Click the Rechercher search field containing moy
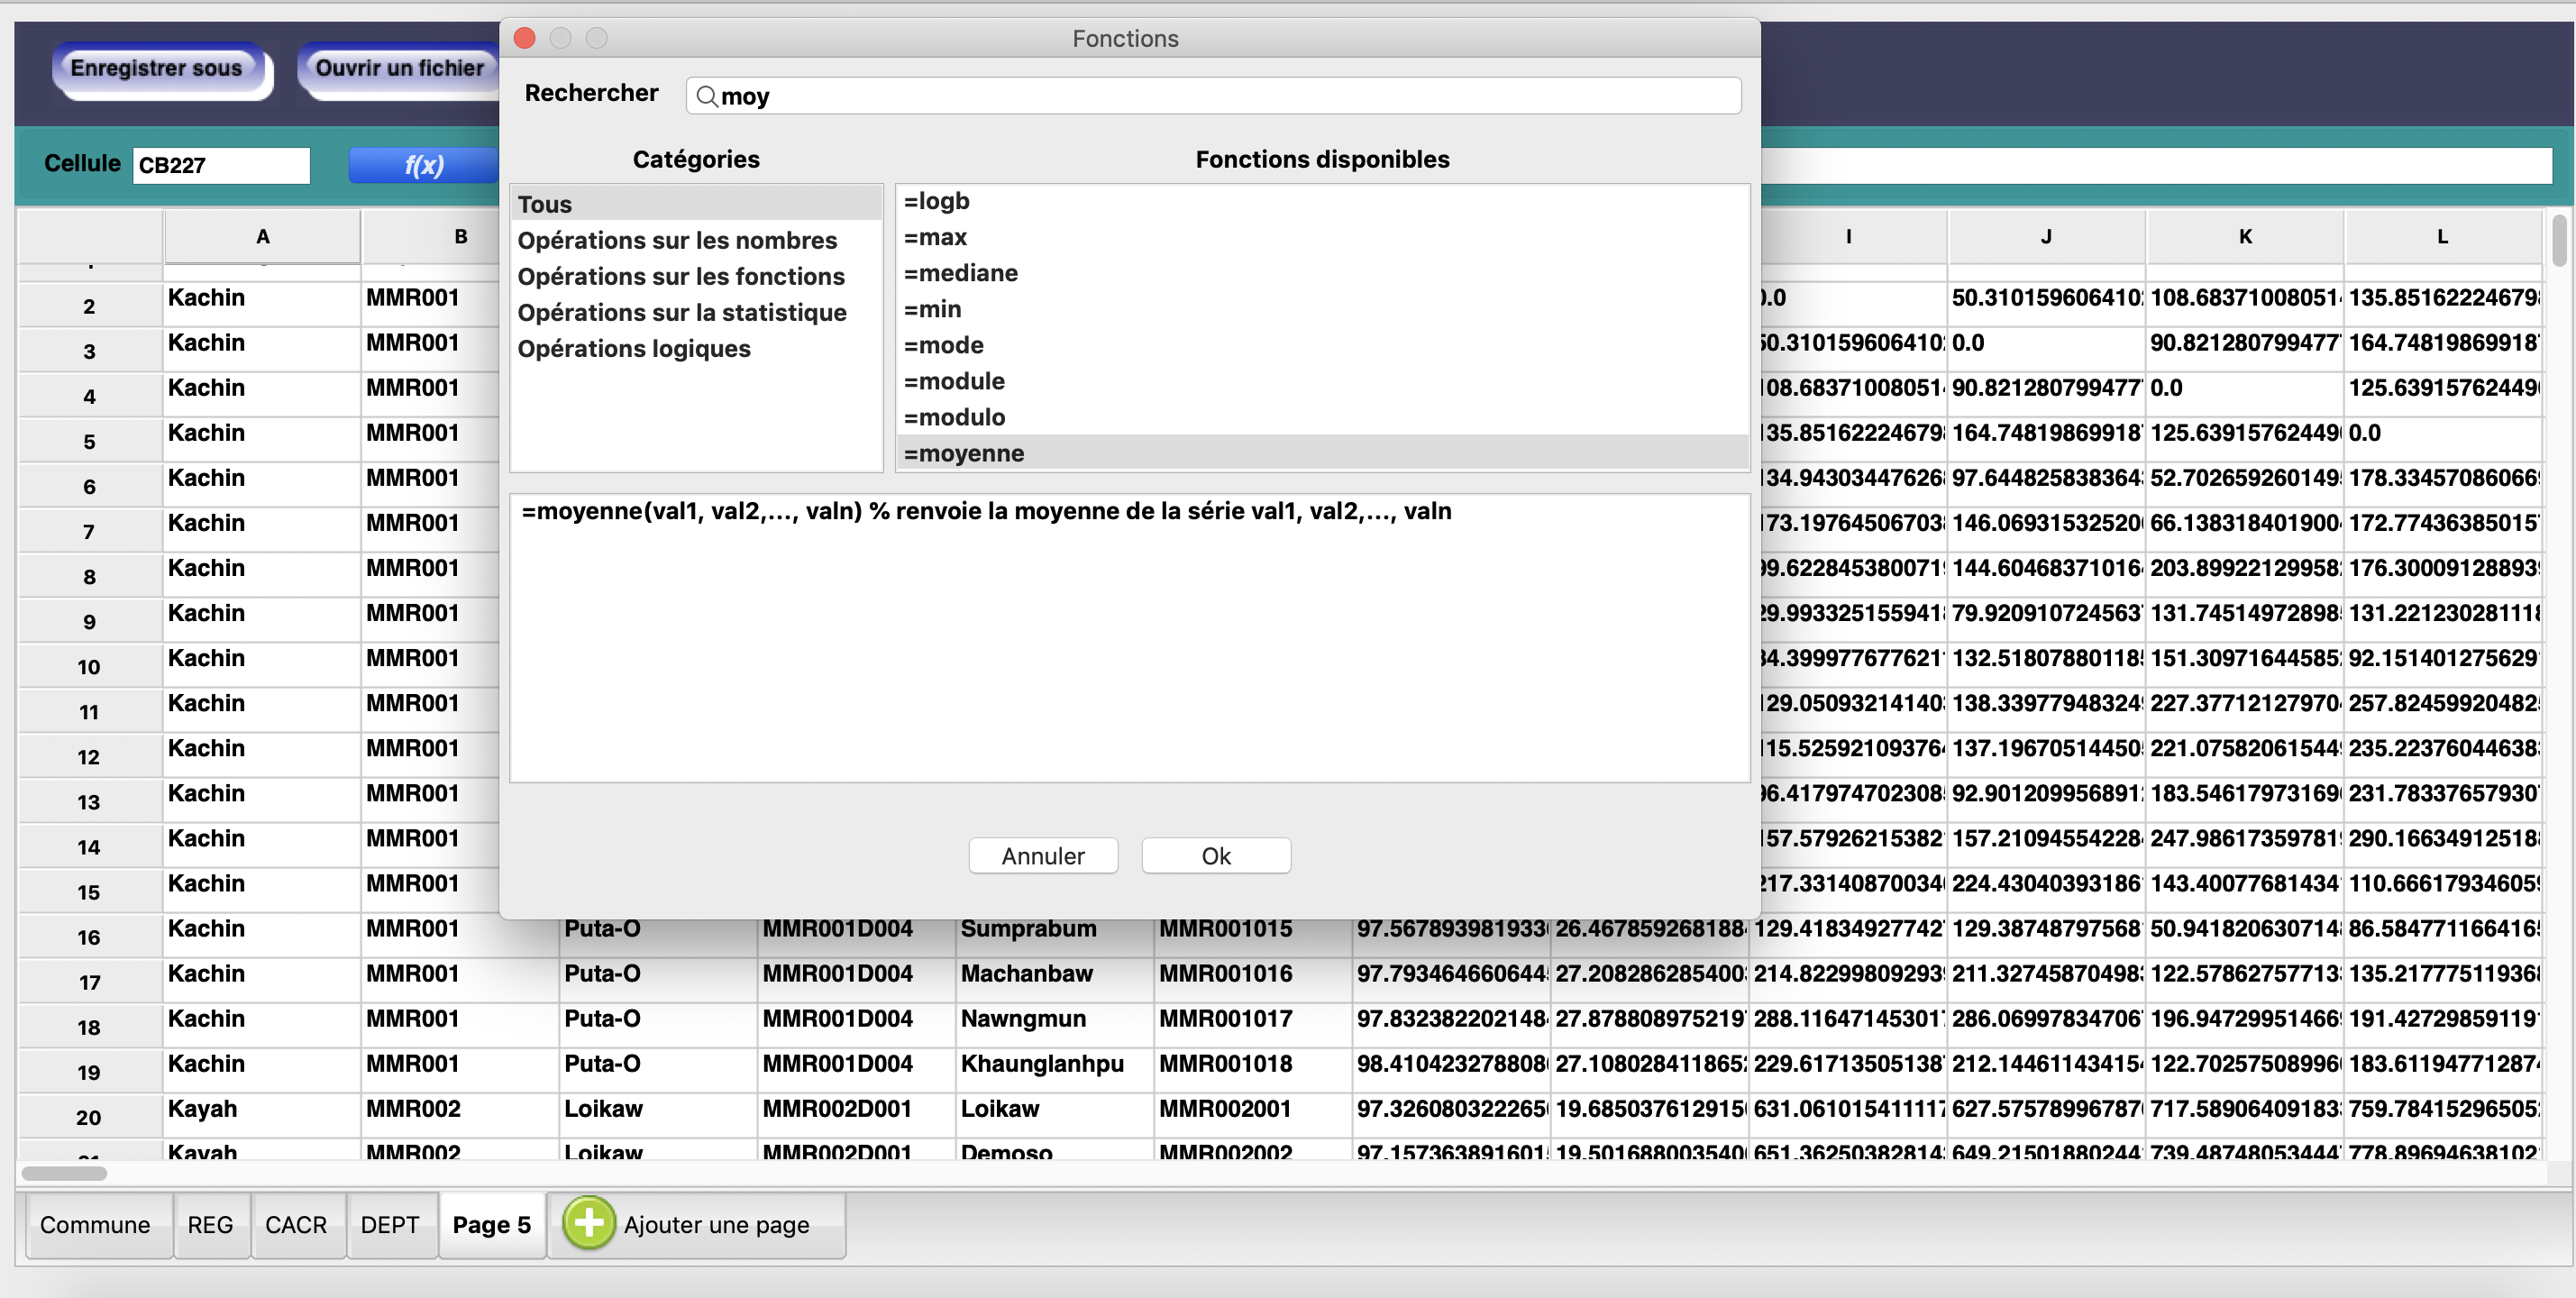The width and height of the screenshot is (2576, 1298). [1213, 96]
